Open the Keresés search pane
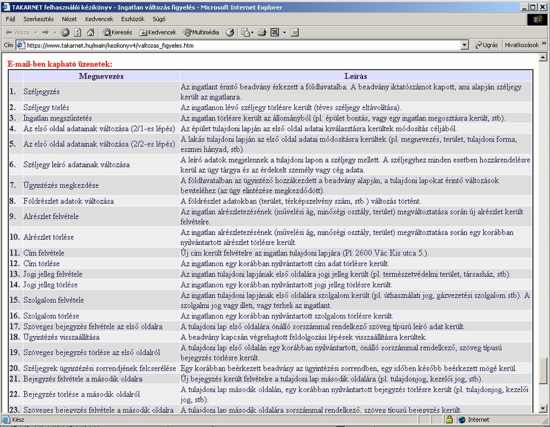The height and width of the screenshot is (427, 550). point(117,33)
